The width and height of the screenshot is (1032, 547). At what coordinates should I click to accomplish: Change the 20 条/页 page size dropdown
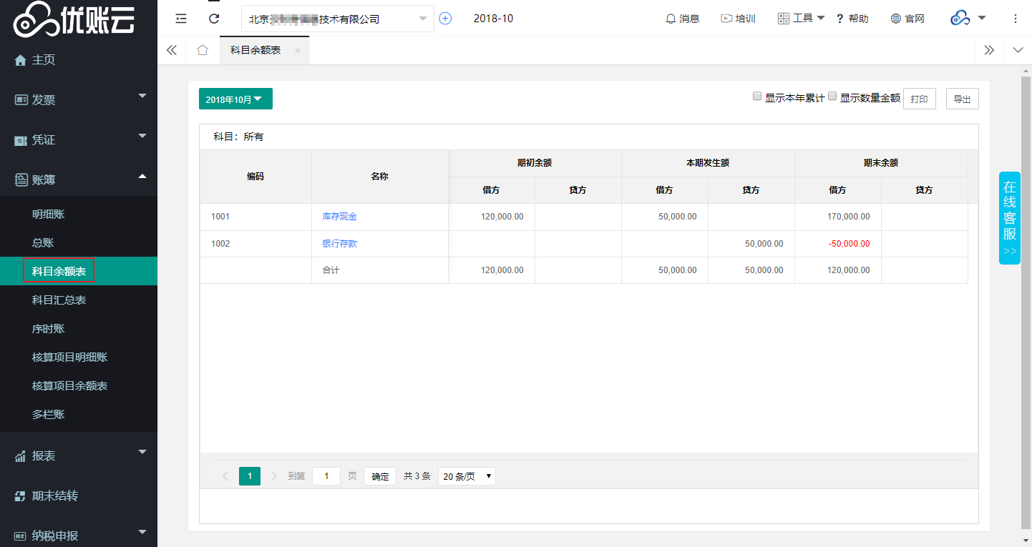click(467, 476)
